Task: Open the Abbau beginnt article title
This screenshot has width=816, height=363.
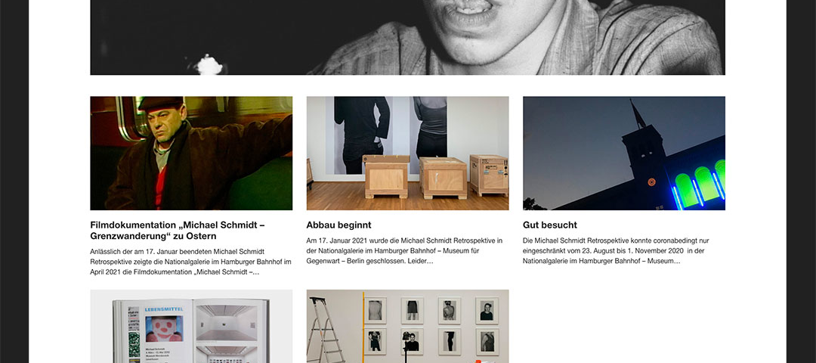Action: 338,225
